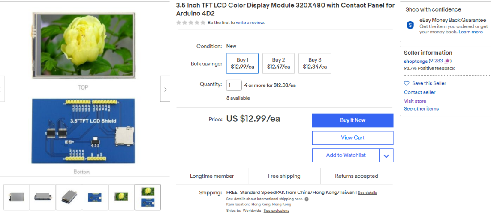
Task: Open the write a review link
Action: (x=250, y=23)
